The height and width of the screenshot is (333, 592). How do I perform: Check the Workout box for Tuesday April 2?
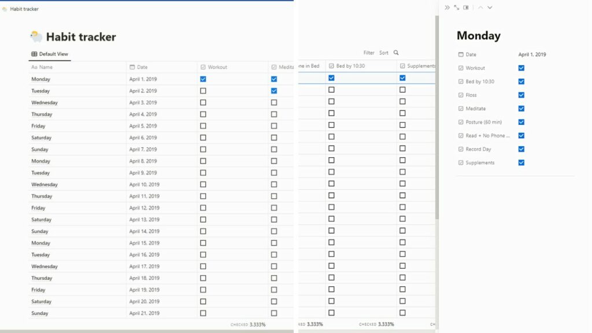pos(202,91)
